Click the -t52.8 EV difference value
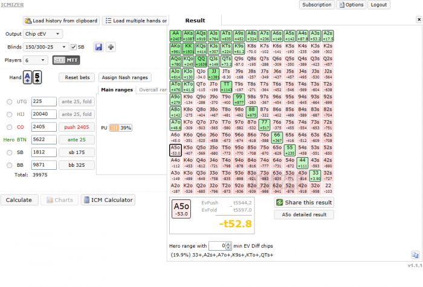The width and height of the screenshot is (423, 287). (235, 224)
